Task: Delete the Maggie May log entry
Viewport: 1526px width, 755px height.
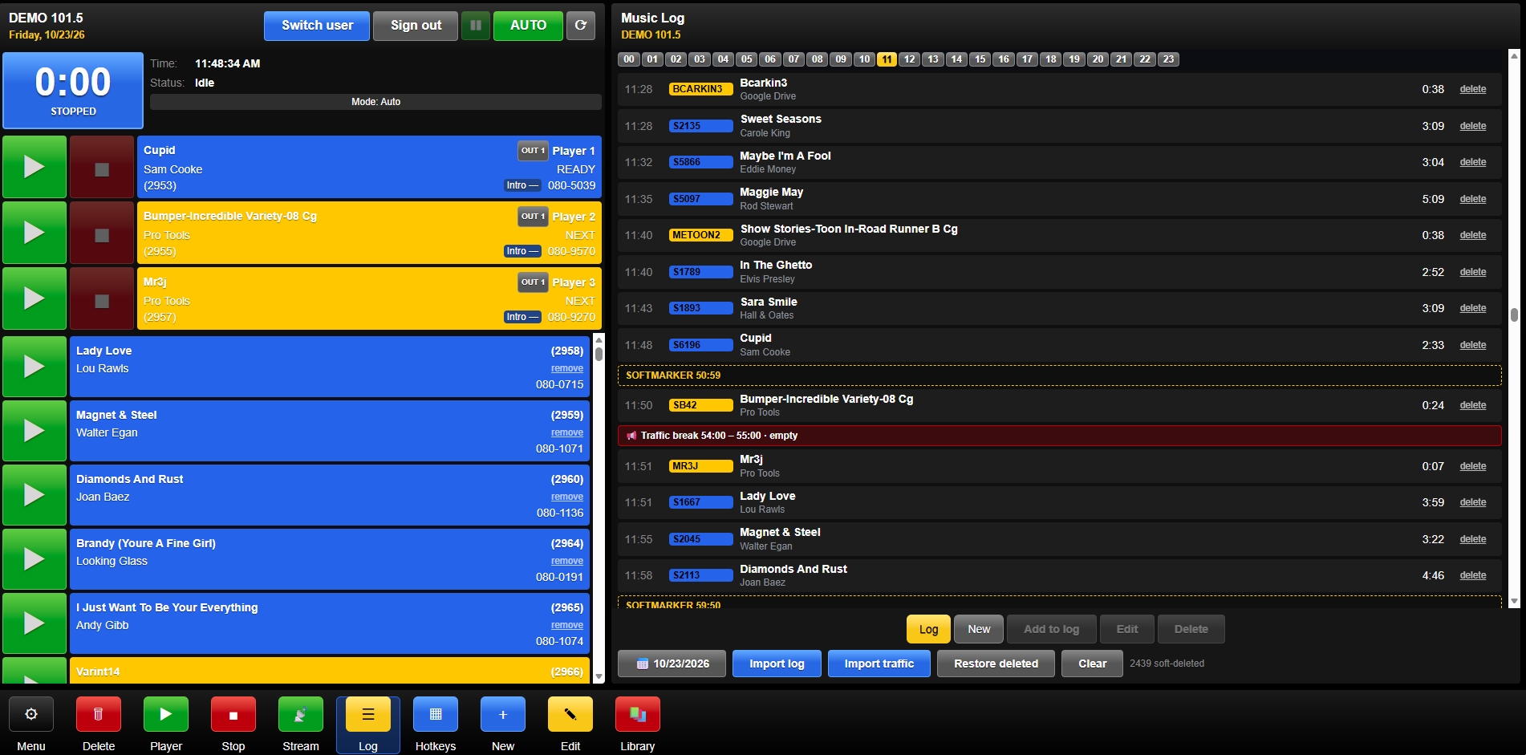Action: (1472, 199)
